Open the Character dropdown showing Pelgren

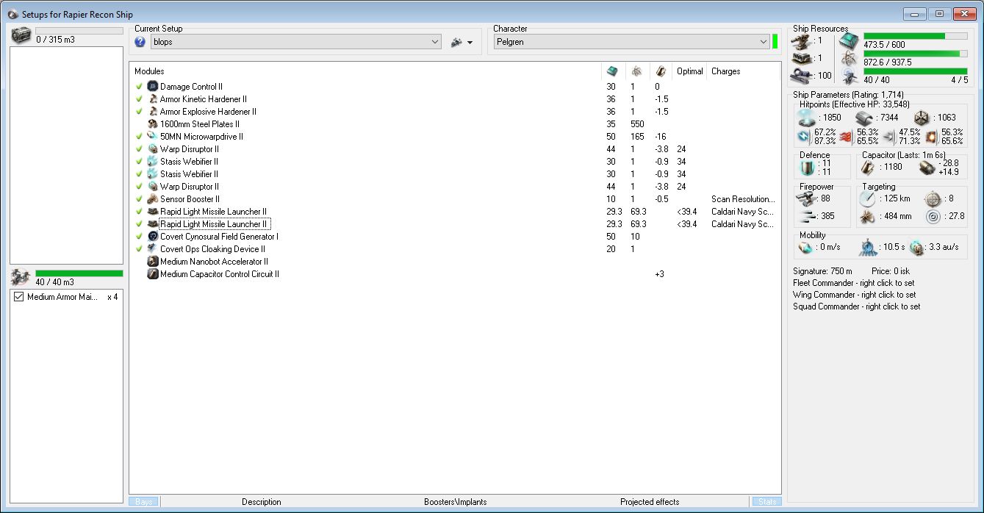click(x=631, y=43)
